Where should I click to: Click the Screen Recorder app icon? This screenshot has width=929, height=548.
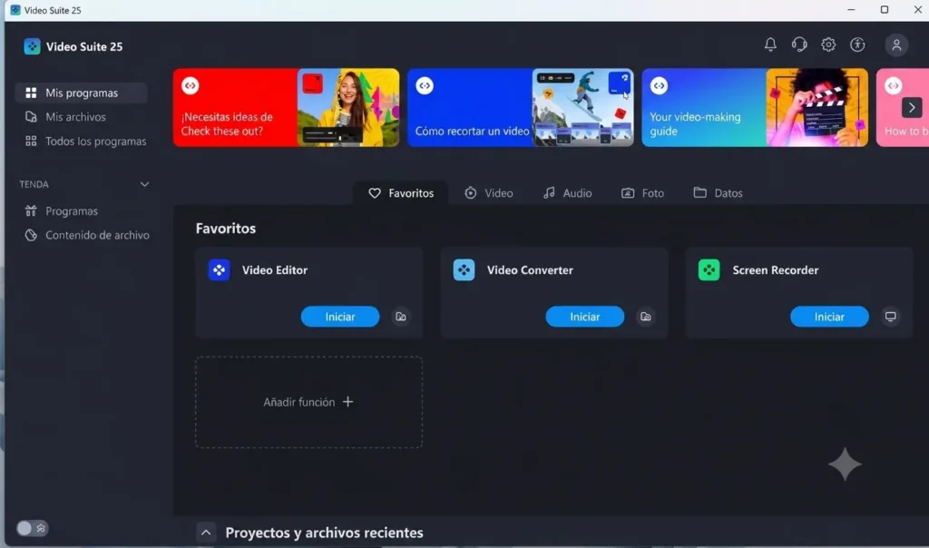click(709, 270)
